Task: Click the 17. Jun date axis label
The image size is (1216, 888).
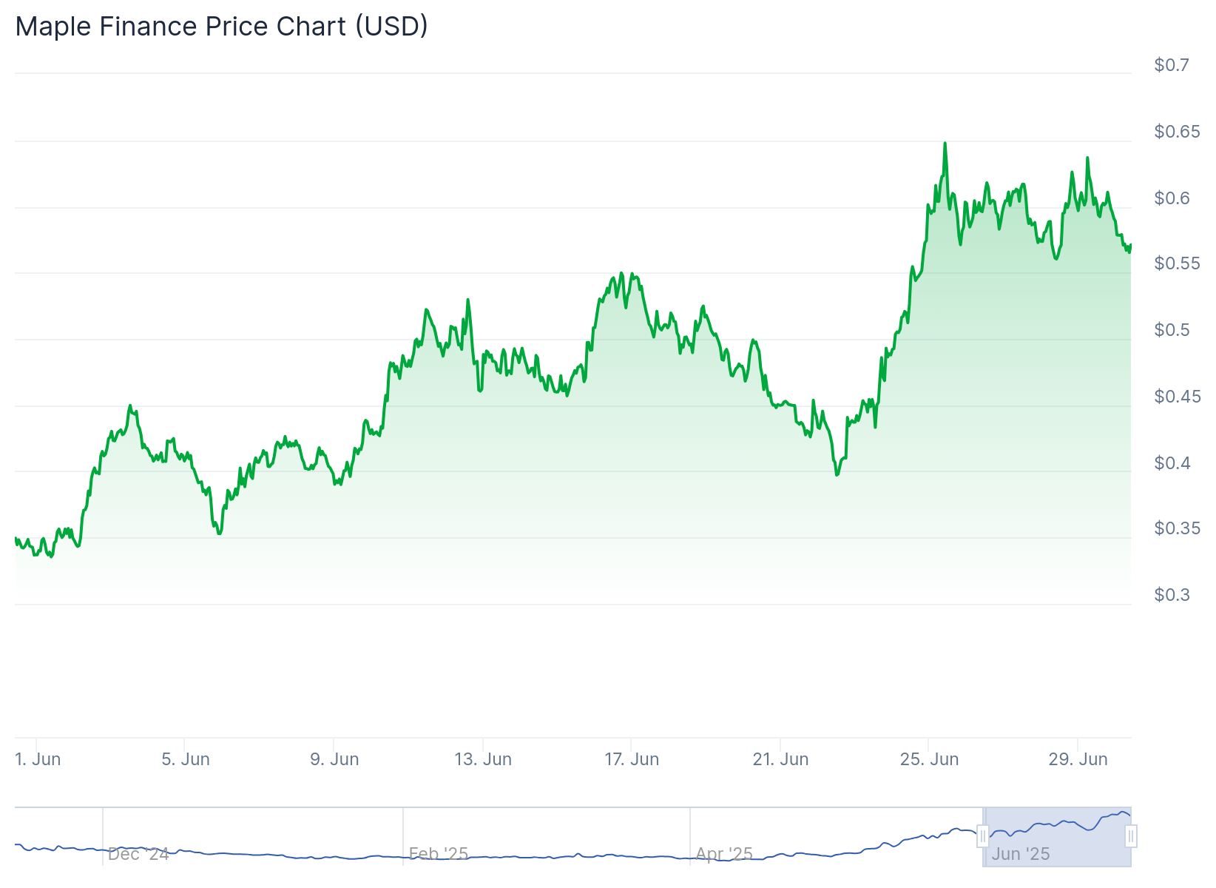Action: point(632,759)
